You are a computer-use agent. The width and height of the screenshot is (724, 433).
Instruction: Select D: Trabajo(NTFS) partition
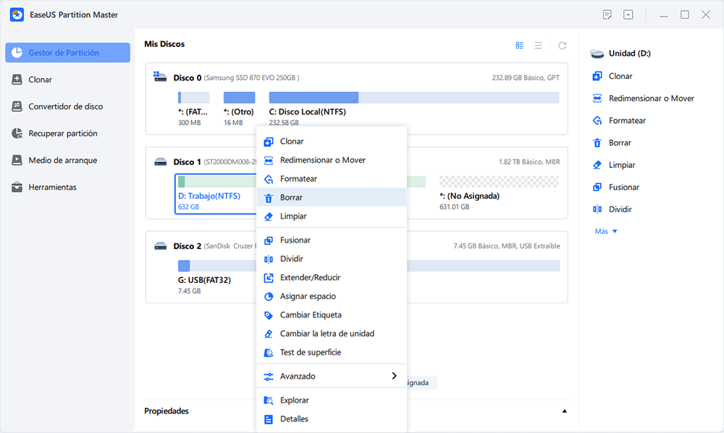(x=215, y=194)
